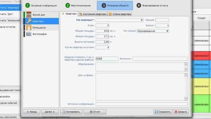The image size is (211, 119).
Task: Open the Помещения section
Action: coord(41,28)
